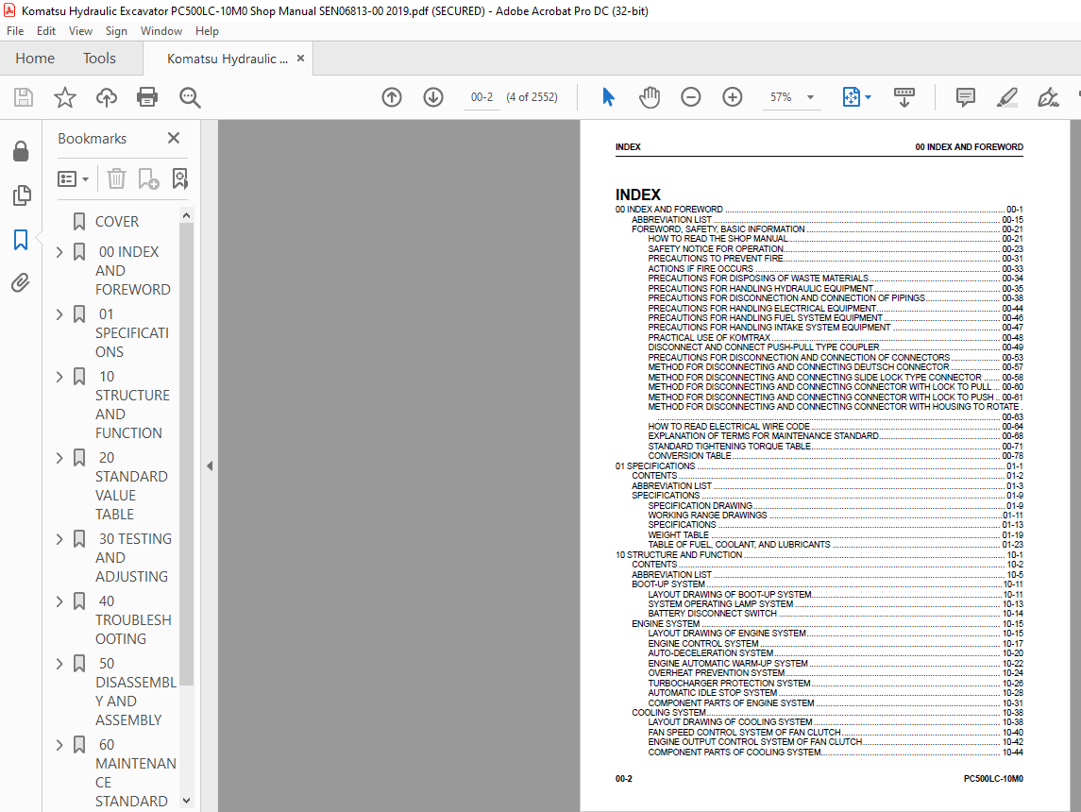Click ENGINE CONTROL SYSTEM index entry
The height and width of the screenshot is (812, 1081).
coord(835,644)
